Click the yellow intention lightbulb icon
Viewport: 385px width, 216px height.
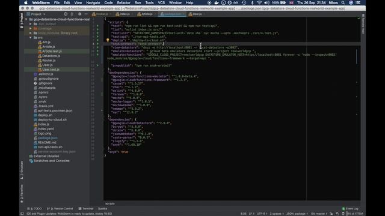click(x=108, y=40)
